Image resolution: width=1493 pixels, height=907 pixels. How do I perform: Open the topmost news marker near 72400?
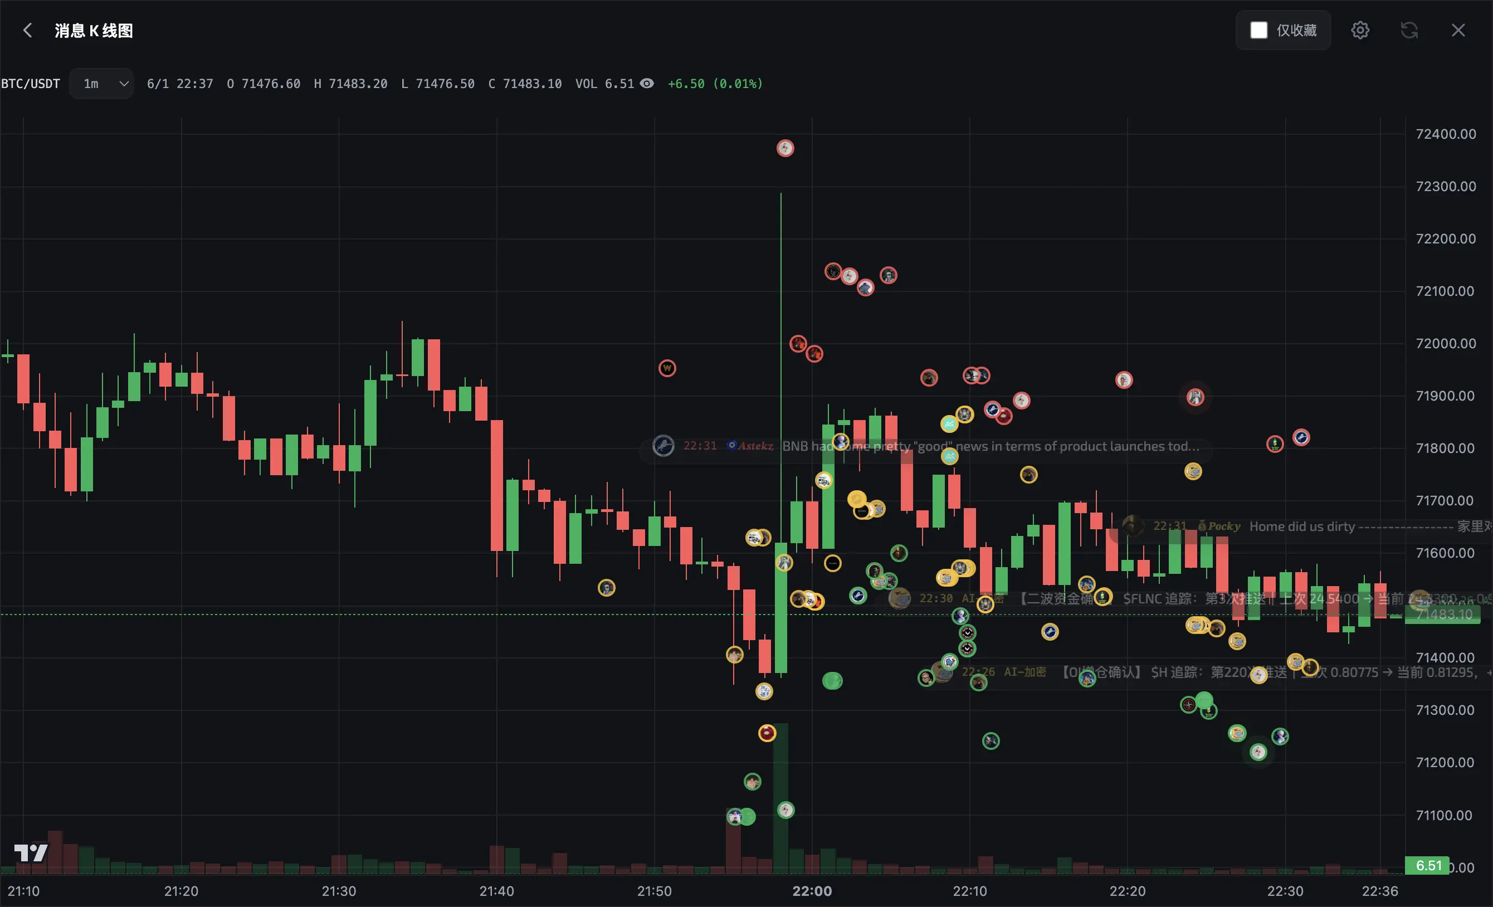[x=785, y=148]
